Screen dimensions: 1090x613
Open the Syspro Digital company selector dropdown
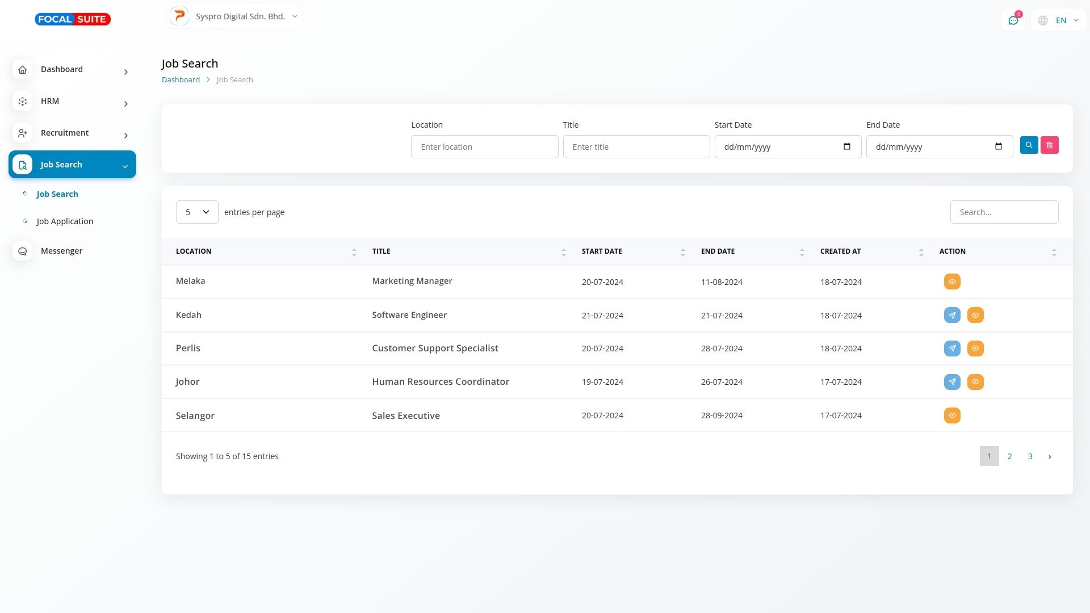point(234,16)
